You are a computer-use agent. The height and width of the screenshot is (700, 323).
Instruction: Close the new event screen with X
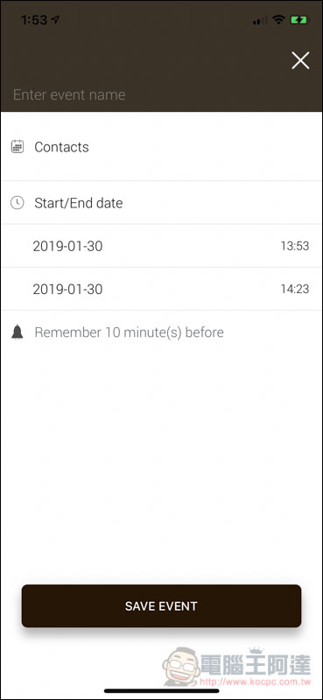300,60
